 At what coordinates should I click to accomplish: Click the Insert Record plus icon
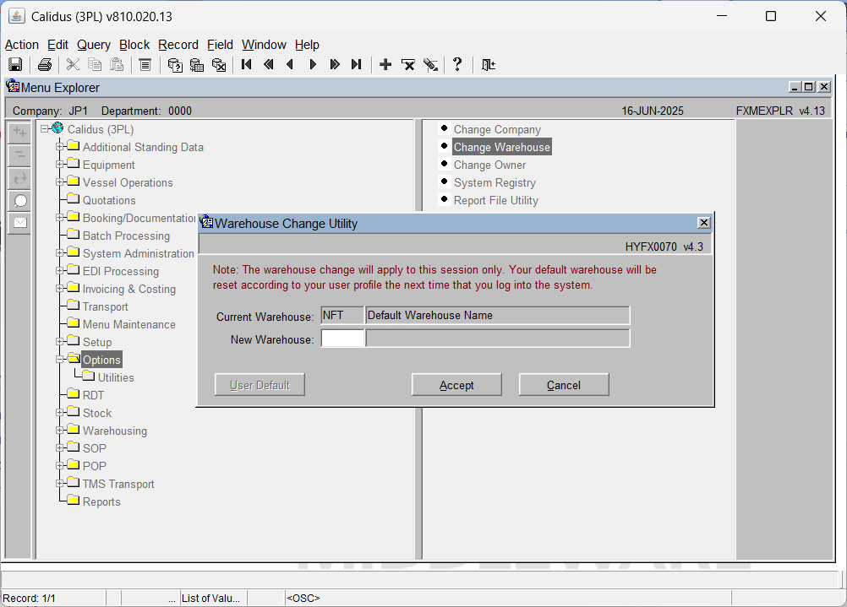coord(385,65)
